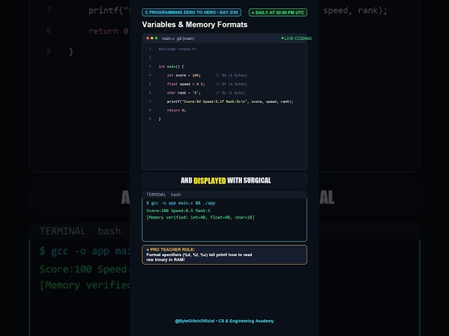Open the main.c git:(main) file label
449x336 pixels.
178,38
